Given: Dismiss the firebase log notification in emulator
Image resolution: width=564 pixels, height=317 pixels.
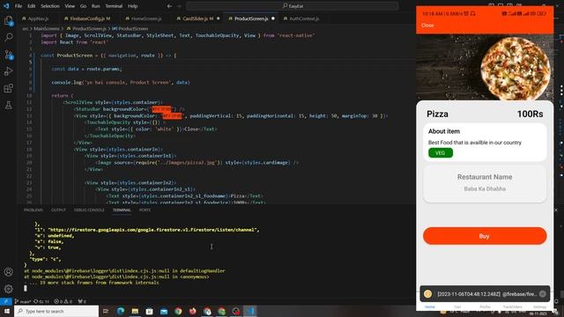Looking at the screenshot, I should pyautogui.click(x=543, y=294).
